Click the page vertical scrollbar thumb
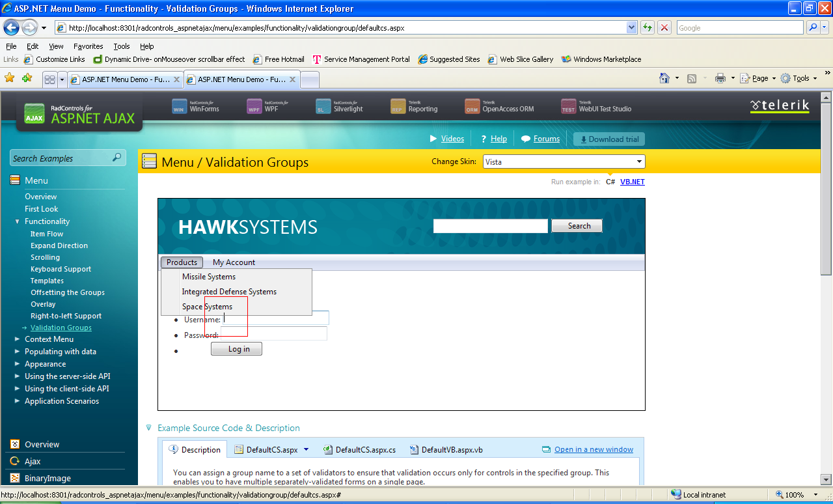The width and height of the screenshot is (833, 504). point(826,189)
